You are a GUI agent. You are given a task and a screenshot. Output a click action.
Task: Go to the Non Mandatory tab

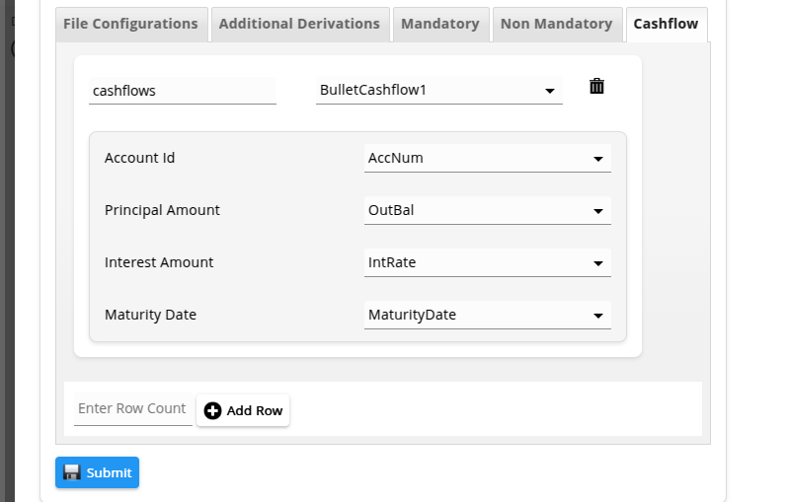point(557,24)
